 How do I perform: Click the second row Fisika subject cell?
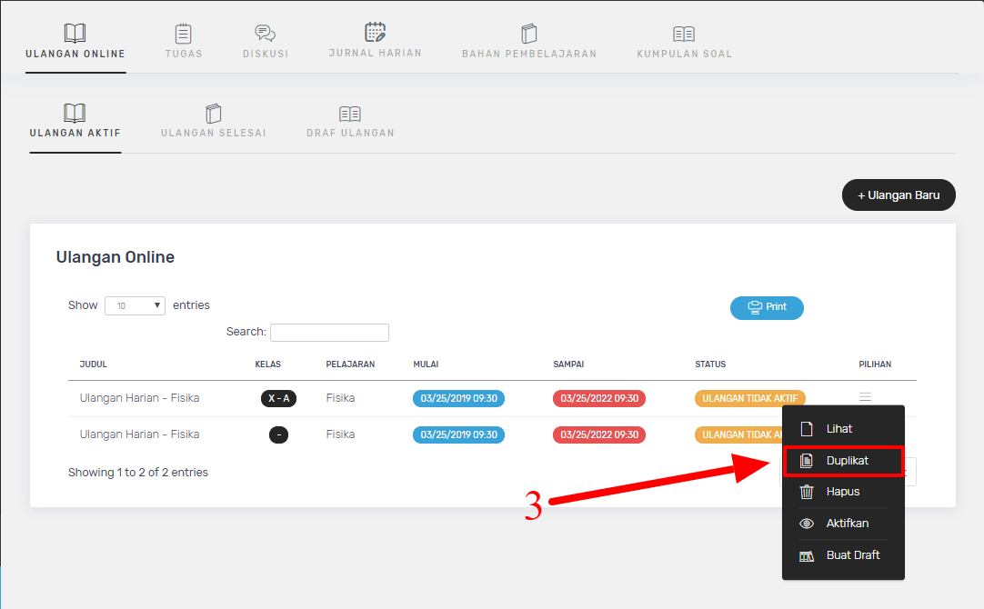pyautogui.click(x=340, y=434)
